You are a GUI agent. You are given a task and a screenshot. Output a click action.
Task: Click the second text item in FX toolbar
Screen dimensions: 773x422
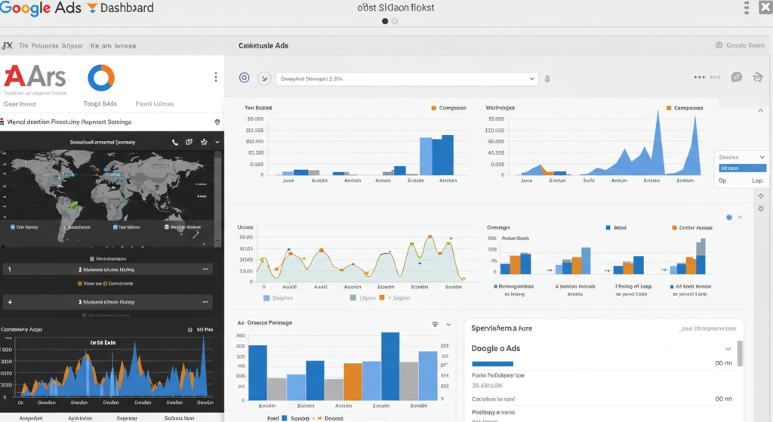[113, 46]
